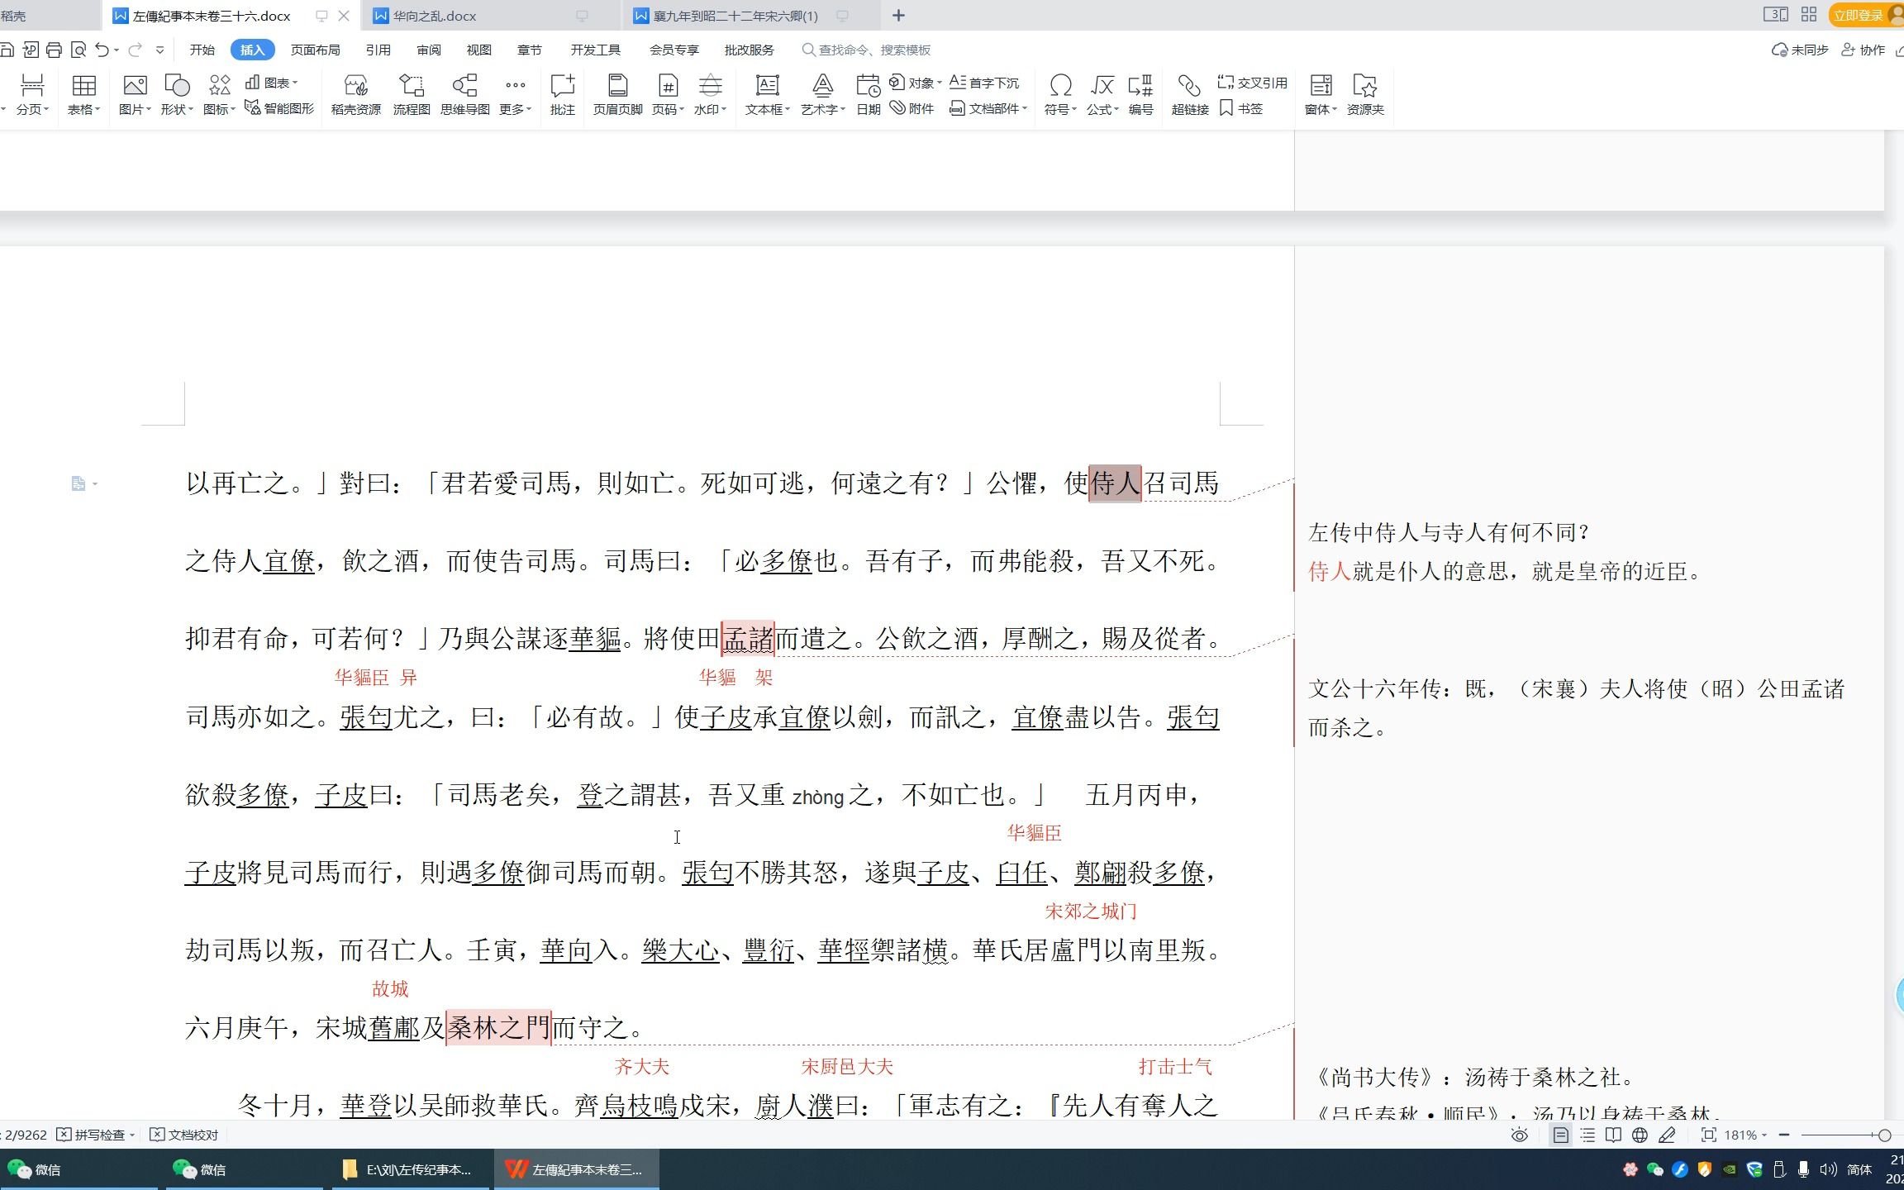The image size is (1904, 1190).
Task: Undo the last action
Action: pyautogui.click(x=102, y=50)
